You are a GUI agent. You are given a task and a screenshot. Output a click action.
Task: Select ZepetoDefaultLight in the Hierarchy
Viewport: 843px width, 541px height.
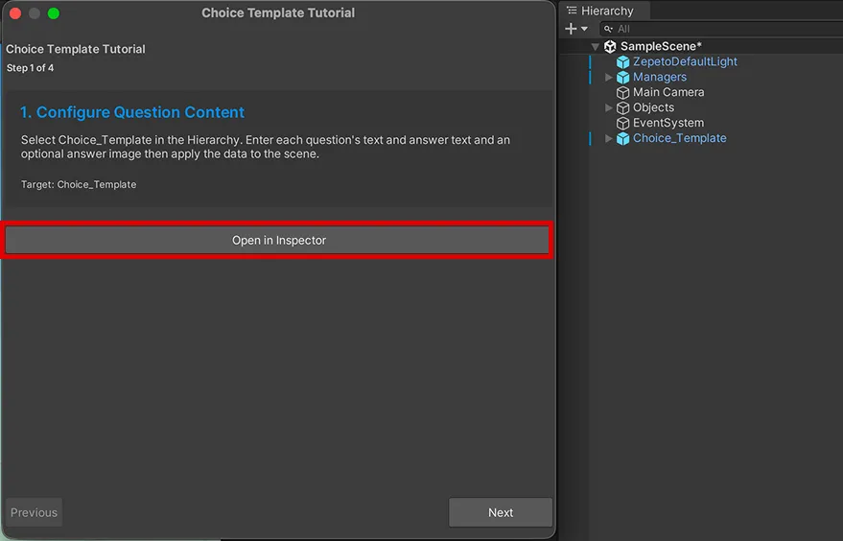[685, 61]
